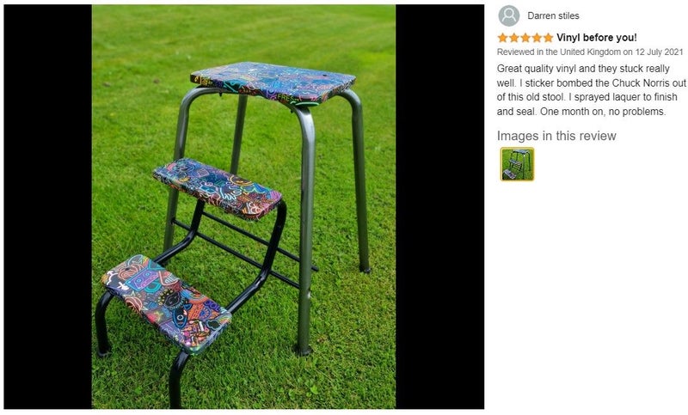Click the first orange rating star
688x415 pixels.
click(x=502, y=38)
